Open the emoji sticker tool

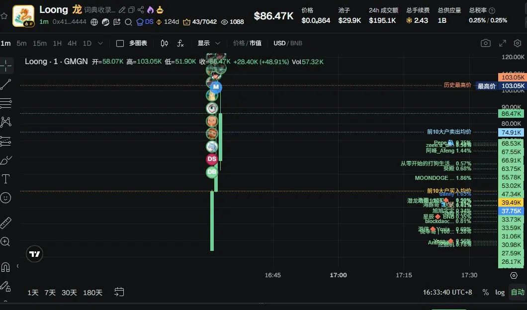[x=5, y=198]
